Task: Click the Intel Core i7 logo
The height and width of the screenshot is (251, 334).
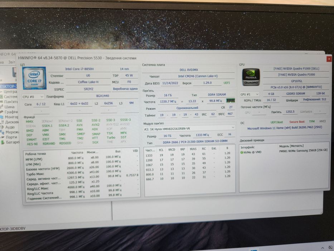Action: point(34,78)
